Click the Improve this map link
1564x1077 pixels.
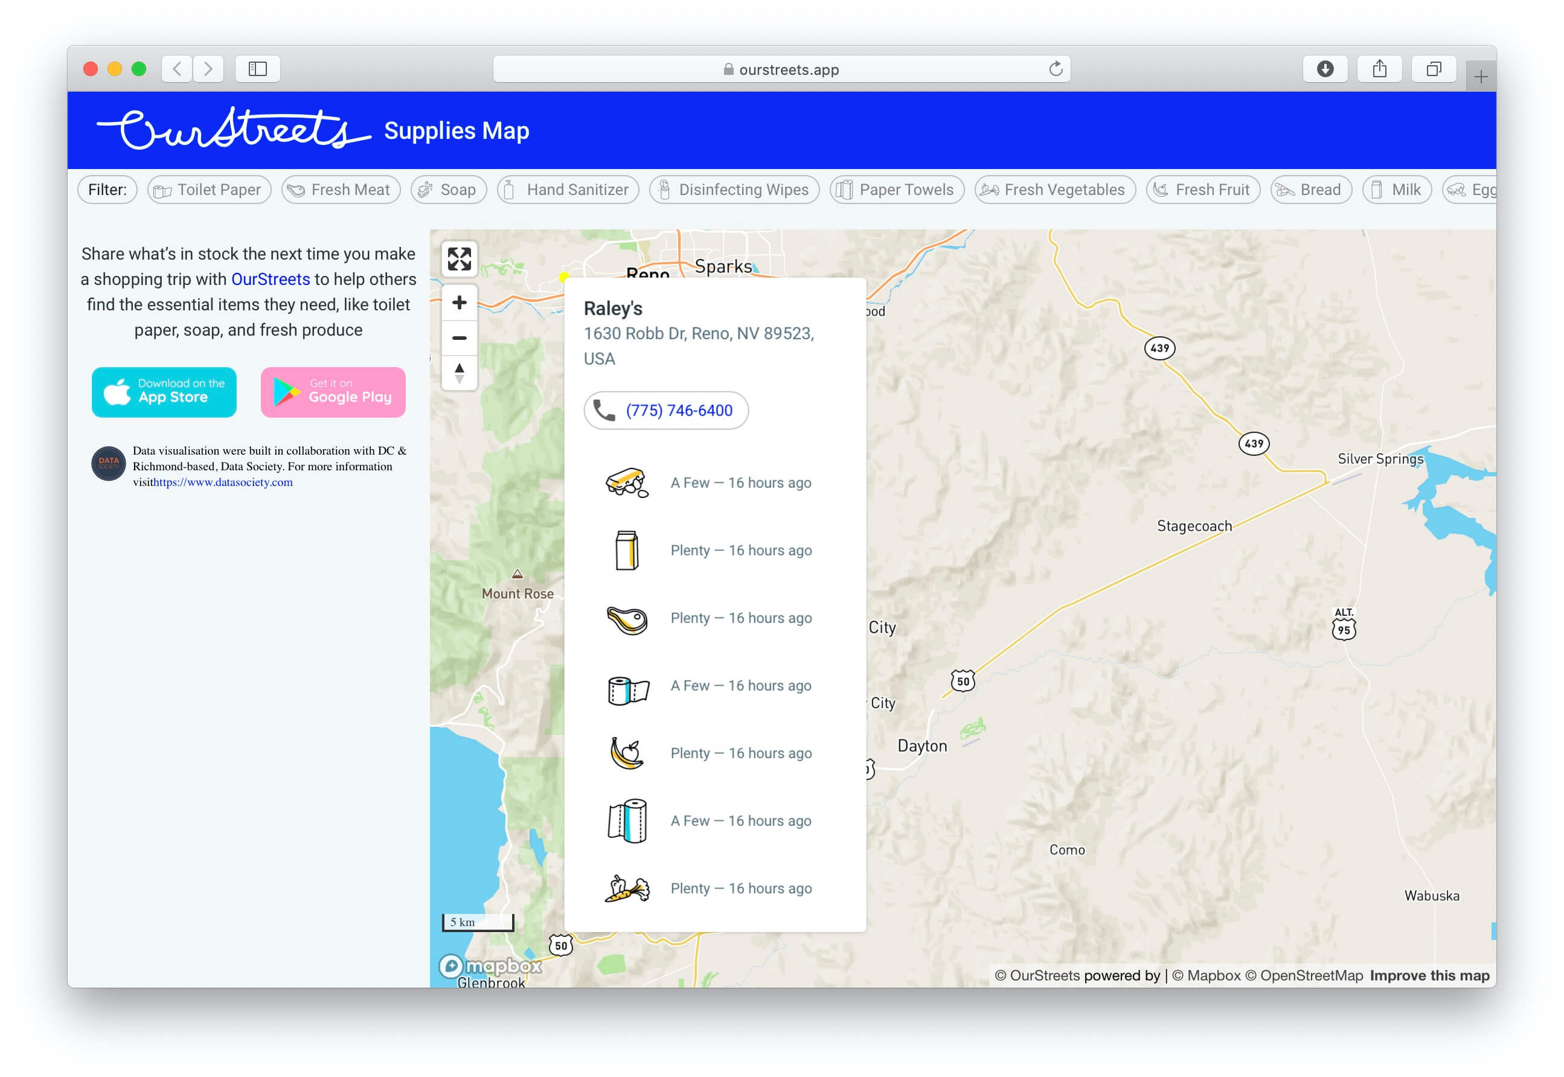tap(1429, 975)
